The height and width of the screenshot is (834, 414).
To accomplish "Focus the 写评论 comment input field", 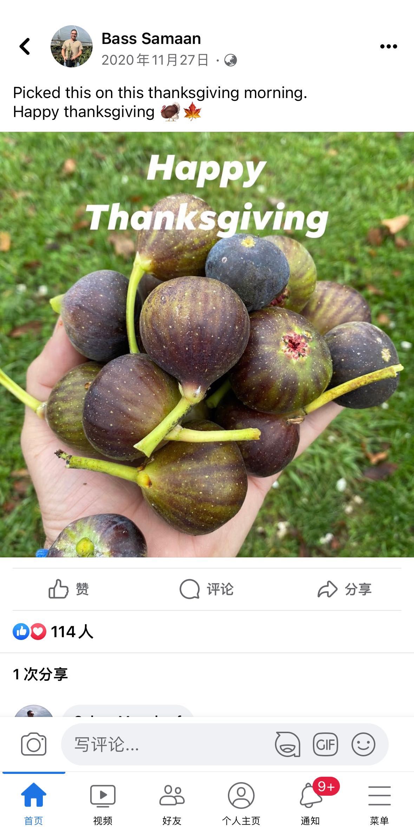I will pos(165,744).
